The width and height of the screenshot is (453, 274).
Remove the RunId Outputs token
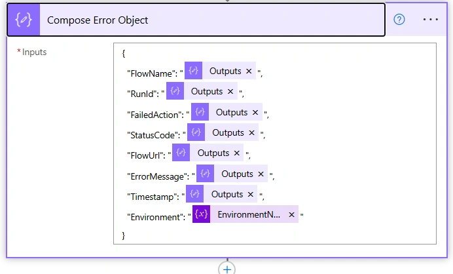230,91
